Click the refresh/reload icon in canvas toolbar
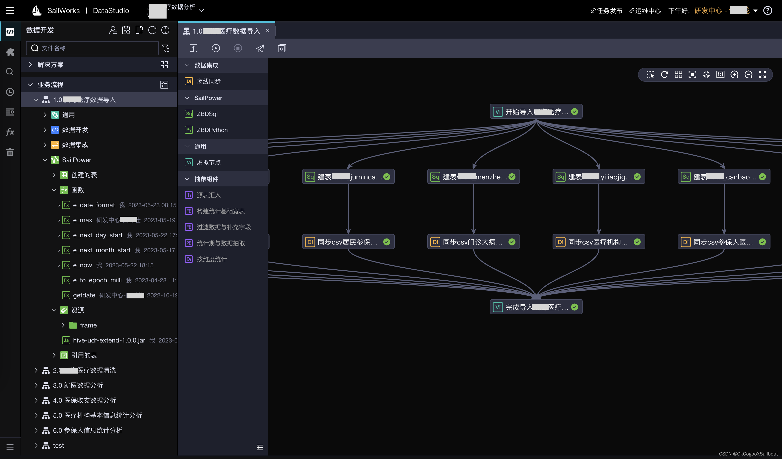 pyautogui.click(x=664, y=75)
